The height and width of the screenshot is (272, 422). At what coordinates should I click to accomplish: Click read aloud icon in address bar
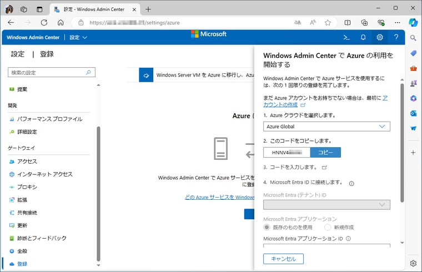tap(313, 23)
